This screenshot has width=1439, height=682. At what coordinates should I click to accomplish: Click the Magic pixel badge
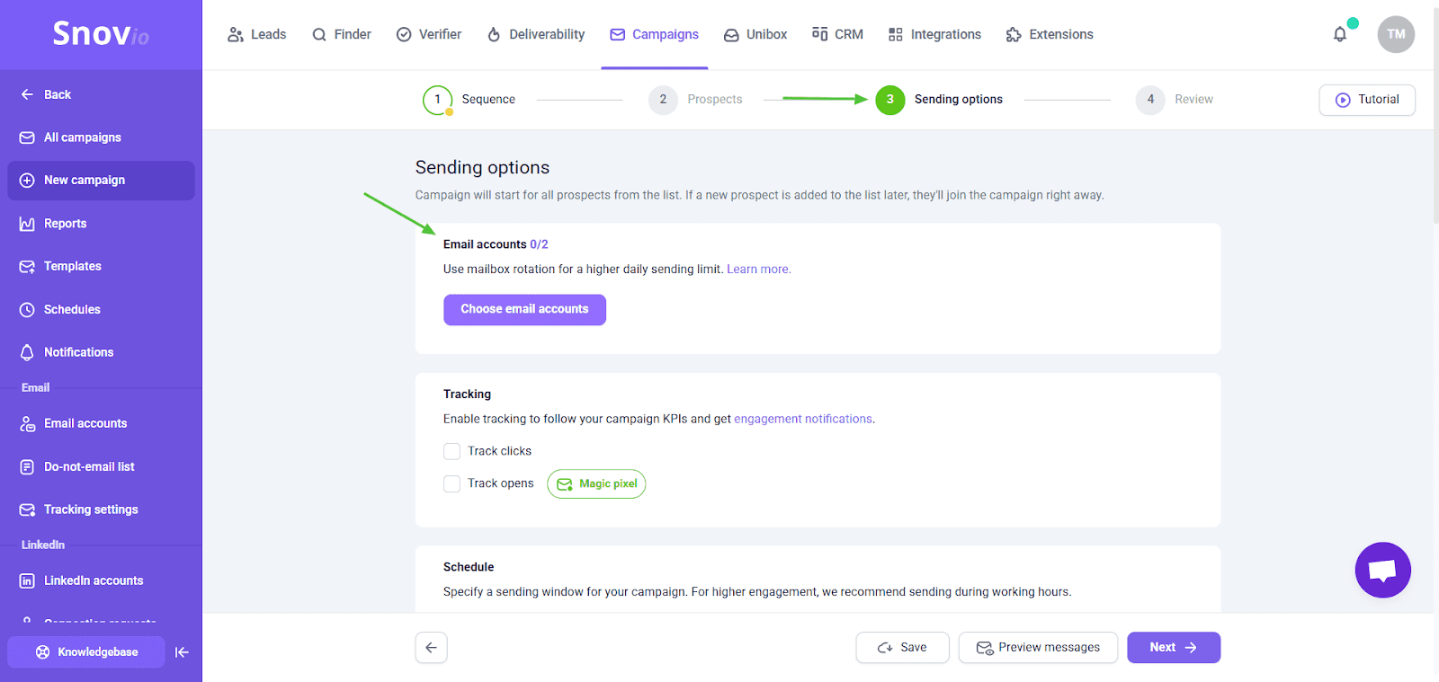[x=596, y=483]
